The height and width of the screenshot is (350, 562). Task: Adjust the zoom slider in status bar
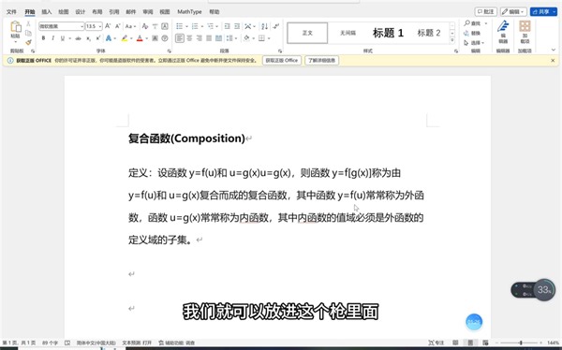point(521,343)
